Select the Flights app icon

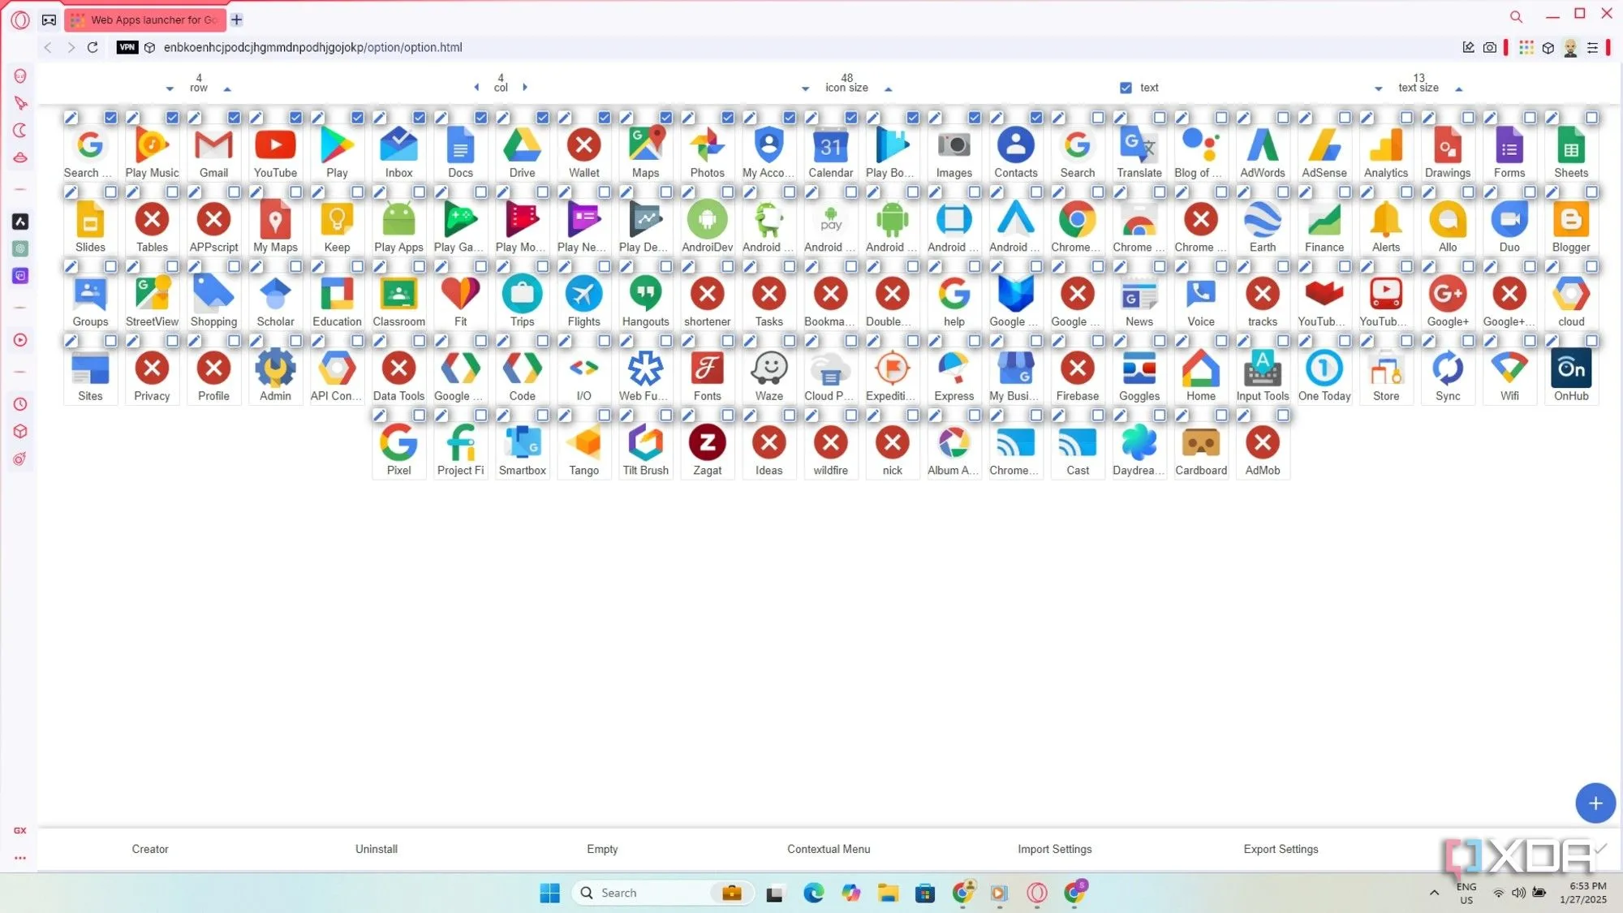tap(583, 295)
